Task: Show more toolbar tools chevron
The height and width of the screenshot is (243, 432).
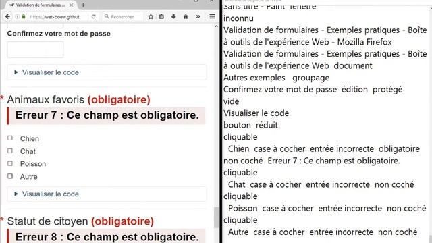Action: pos(198,16)
